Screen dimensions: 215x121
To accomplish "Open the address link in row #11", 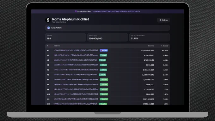I will (x=76, y=99).
